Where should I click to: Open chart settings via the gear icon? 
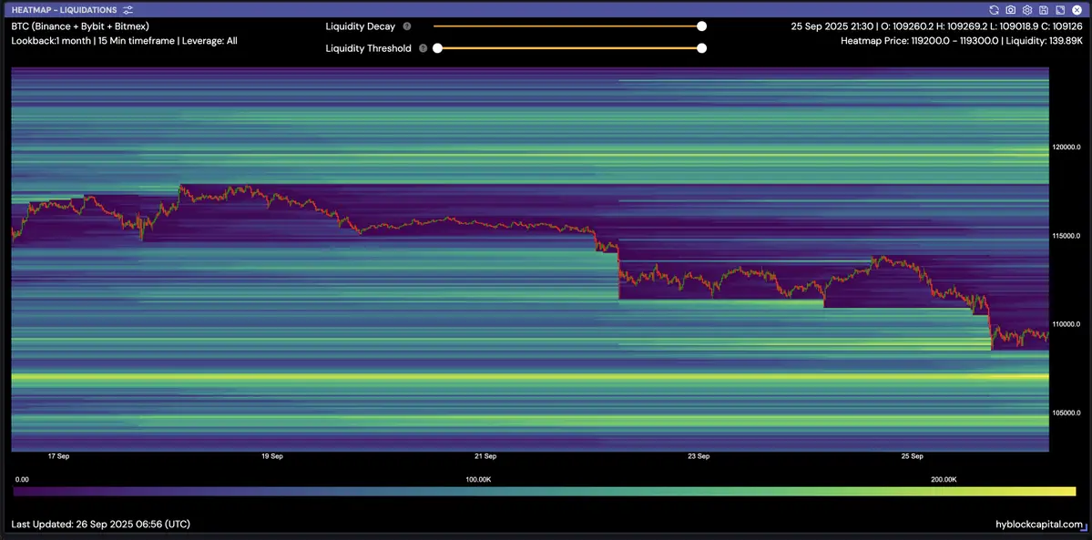point(1027,10)
